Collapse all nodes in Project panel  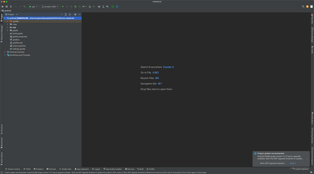tap(70, 14)
